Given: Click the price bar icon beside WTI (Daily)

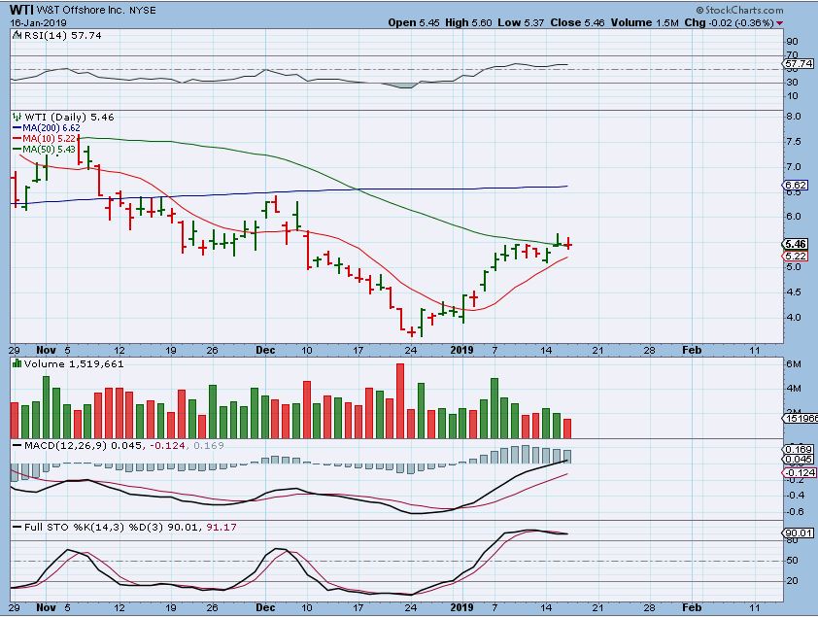Looking at the screenshot, I should coord(17,117).
